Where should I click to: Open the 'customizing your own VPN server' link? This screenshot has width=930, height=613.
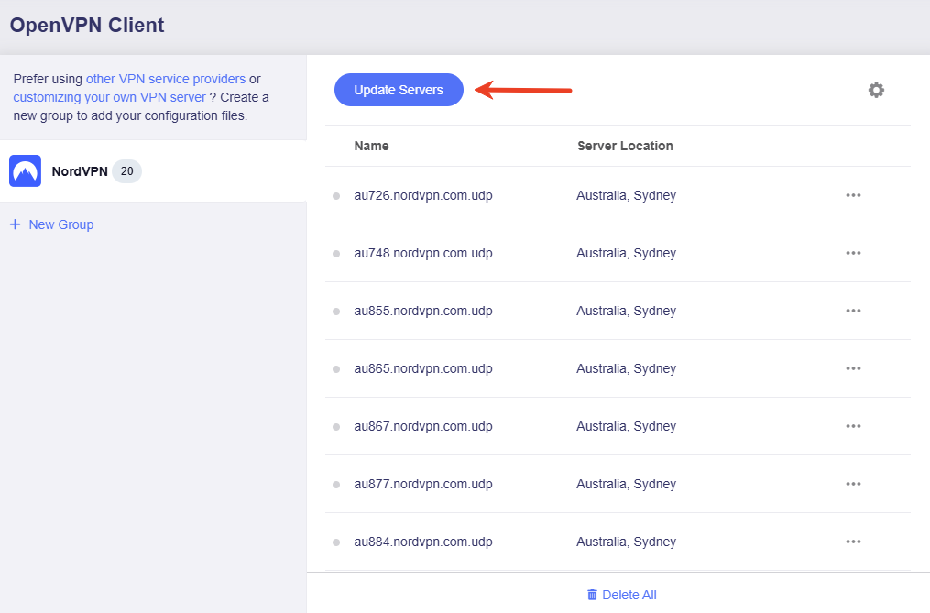click(109, 97)
